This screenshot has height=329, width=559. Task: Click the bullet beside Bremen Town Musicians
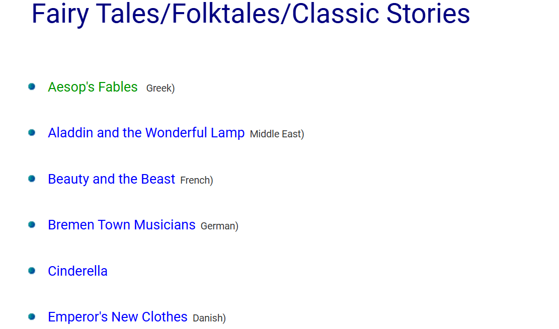pyautogui.click(x=32, y=224)
